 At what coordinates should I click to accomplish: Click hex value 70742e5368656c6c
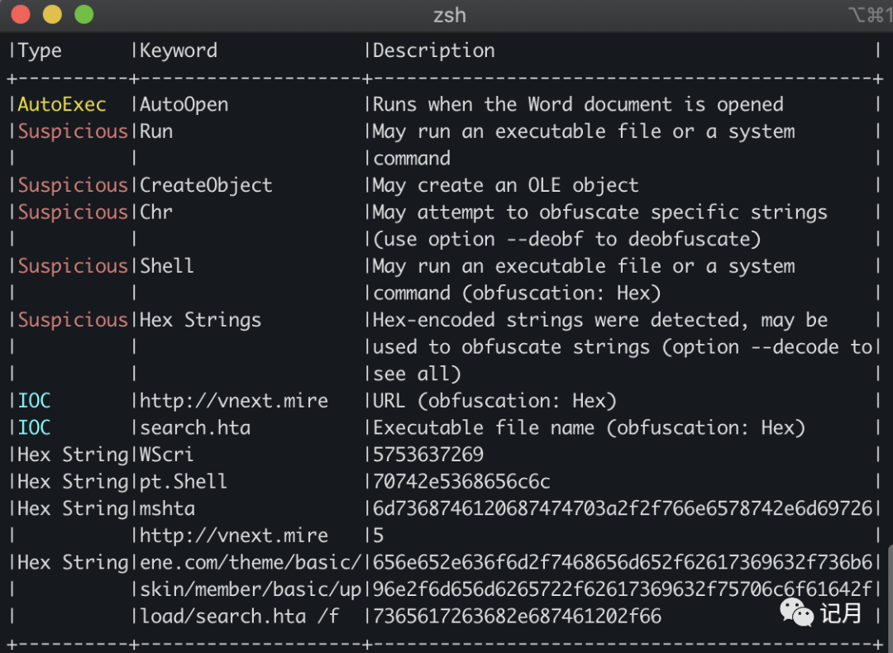(x=462, y=482)
